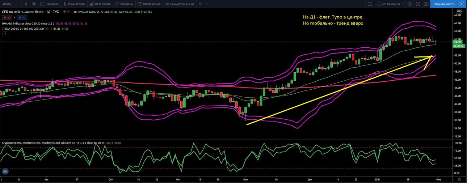Open time axis settings gear at bottom right
The height and width of the screenshot is (183, 467).
pos(459,179)
